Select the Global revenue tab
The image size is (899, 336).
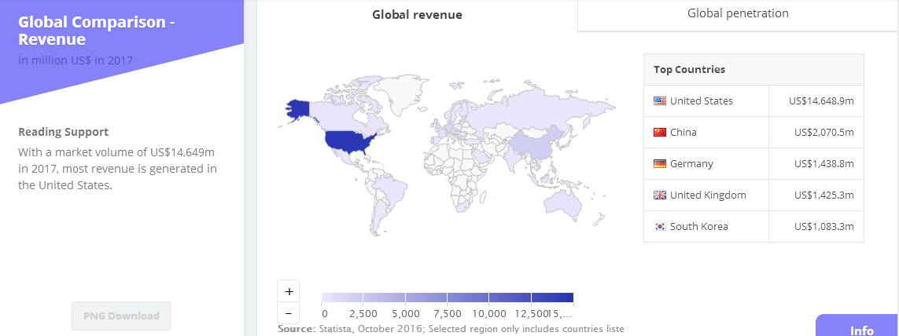click(417, 15)
